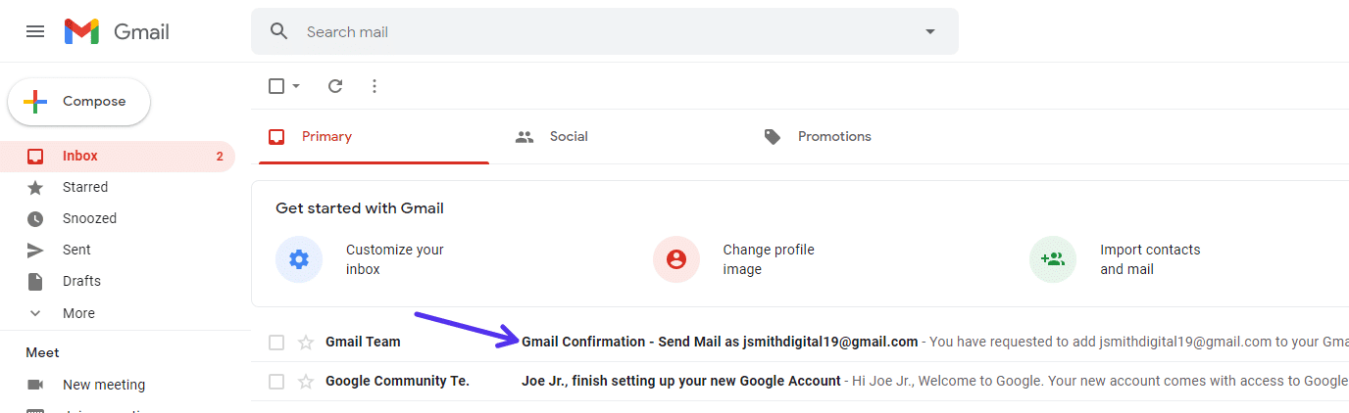Check the Gmail Team email checkbox
This screenshot has height=413, width=1349.
tap(276, 342)
